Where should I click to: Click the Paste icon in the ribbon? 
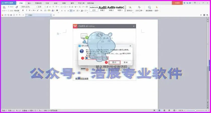(x=4, y=7)
